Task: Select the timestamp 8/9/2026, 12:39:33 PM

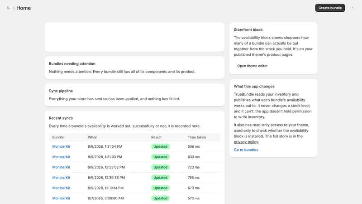Action: (106, 178)
